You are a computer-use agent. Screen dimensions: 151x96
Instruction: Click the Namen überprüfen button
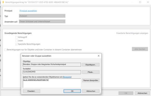coord(91,80)
